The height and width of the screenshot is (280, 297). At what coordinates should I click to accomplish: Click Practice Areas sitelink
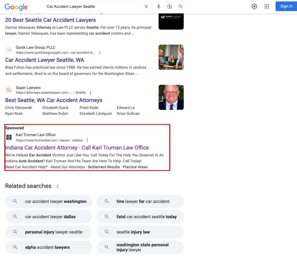(x=135, y=167)
